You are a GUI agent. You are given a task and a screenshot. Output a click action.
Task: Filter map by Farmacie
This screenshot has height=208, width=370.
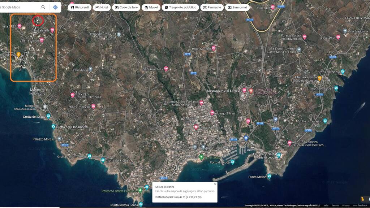(x=212, y=7)
